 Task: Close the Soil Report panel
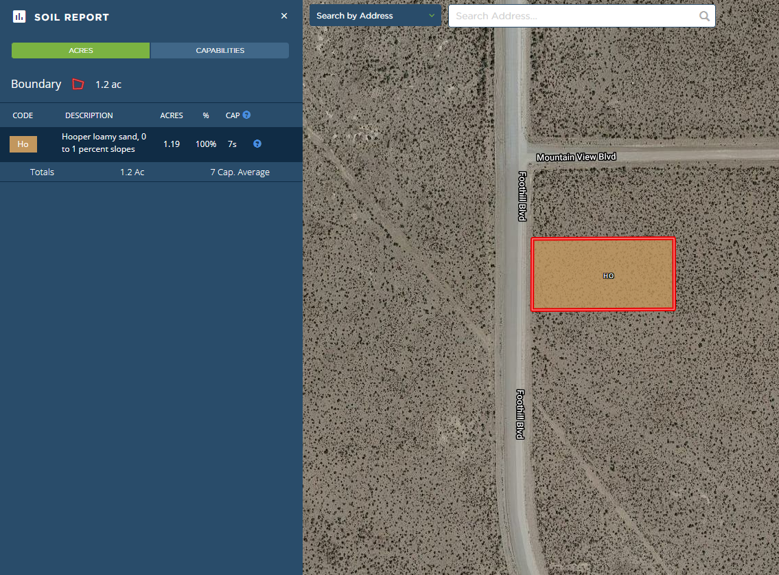(x=284, y=16)
